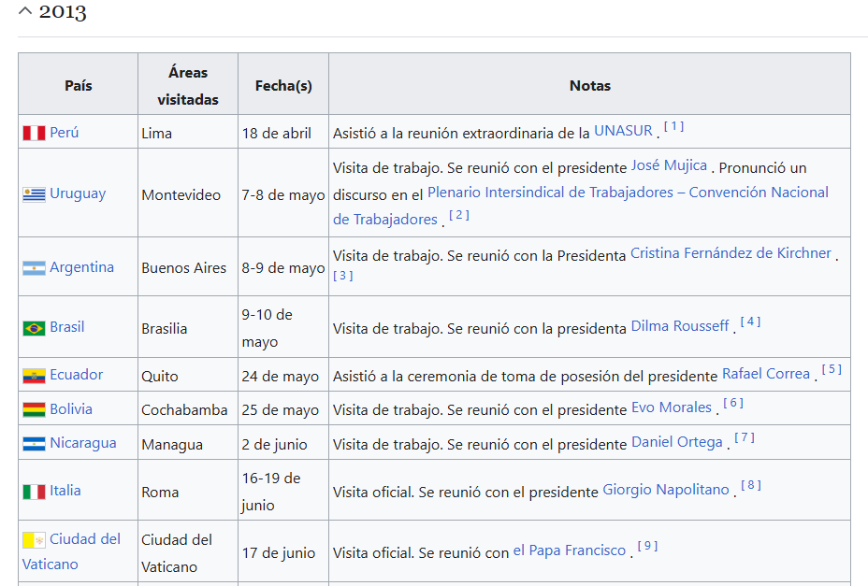This screenshot has width=868, height=586.
Task: Follow the José Mujica link
Action: point(670,165)
